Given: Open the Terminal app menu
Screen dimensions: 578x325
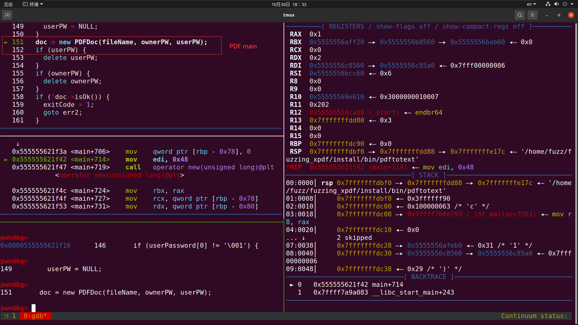Looking at the screenshot, I should [x=33, y=4].
